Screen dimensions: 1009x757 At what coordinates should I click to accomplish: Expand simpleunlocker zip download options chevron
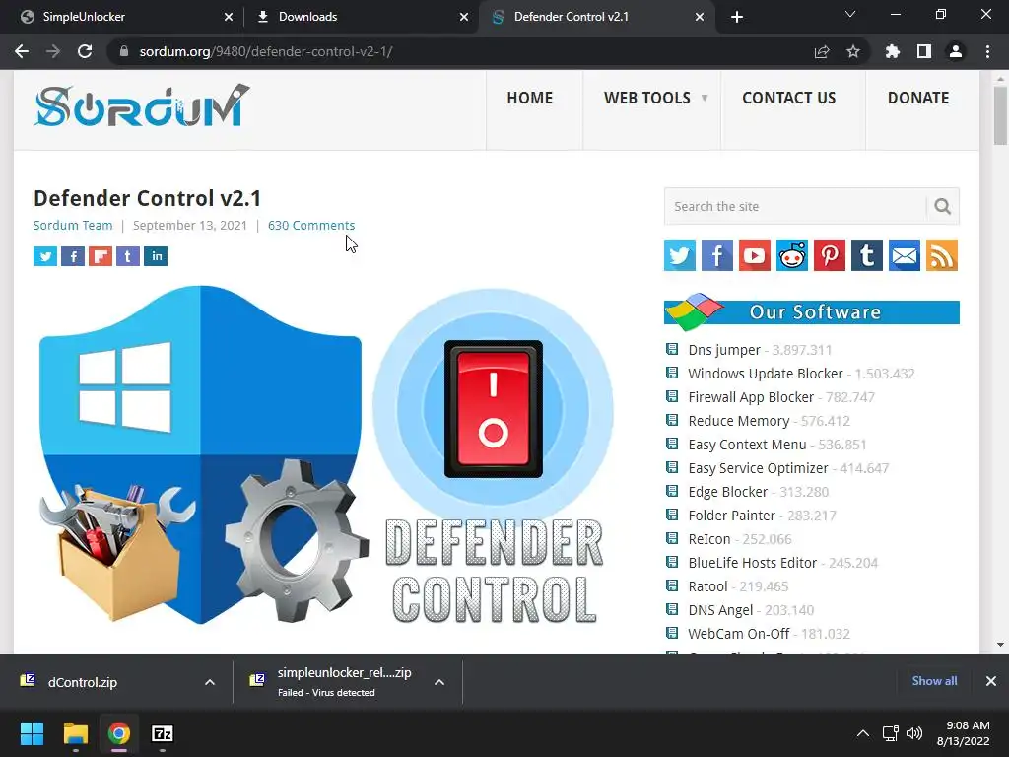pyautogui.click(x=439, y=682)
